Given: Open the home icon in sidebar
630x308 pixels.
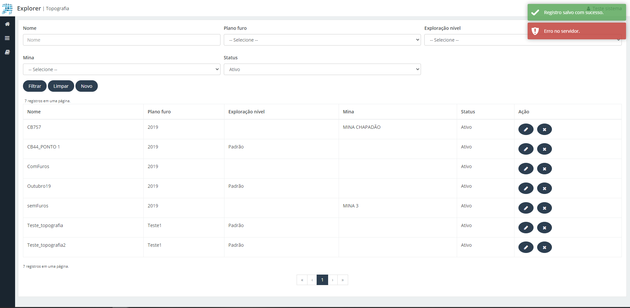Looking at the screenshot, I should [x=7, y=24].
